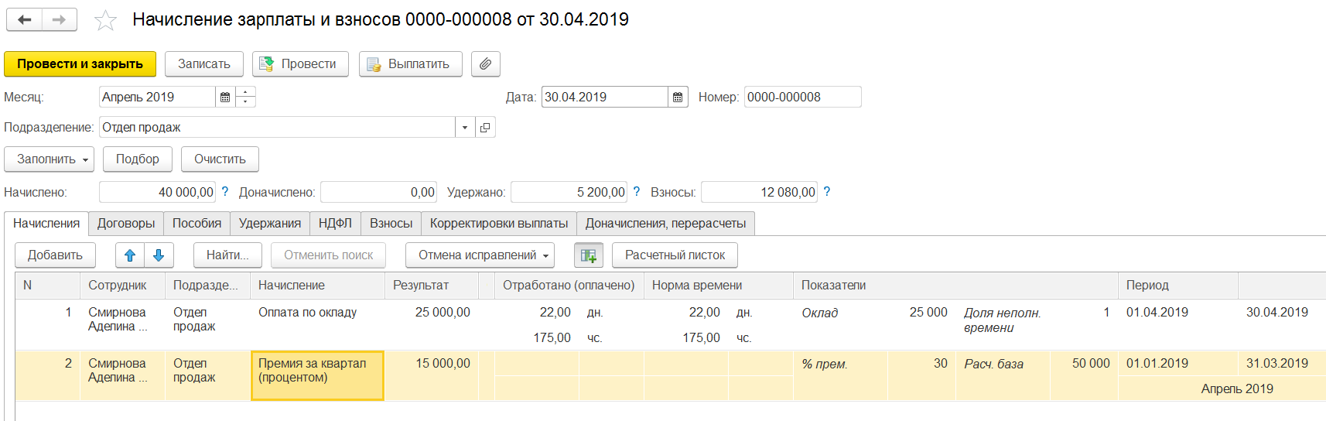Open the Заполнить dropdown button
Screen dimensions: 1326x421
pyautogui.click(x=50, y=159)
